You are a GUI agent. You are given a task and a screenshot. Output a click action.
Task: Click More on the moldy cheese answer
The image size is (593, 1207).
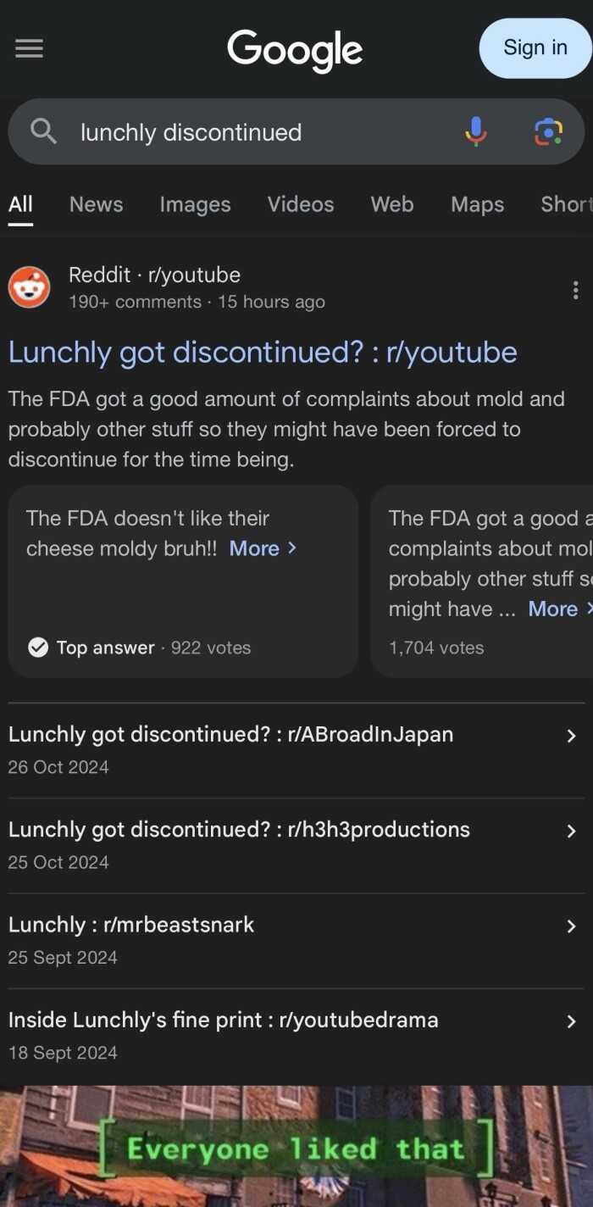tap(263, 548)
